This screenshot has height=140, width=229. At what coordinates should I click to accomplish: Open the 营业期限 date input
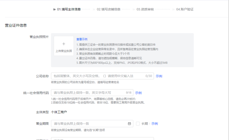point(92,124)
